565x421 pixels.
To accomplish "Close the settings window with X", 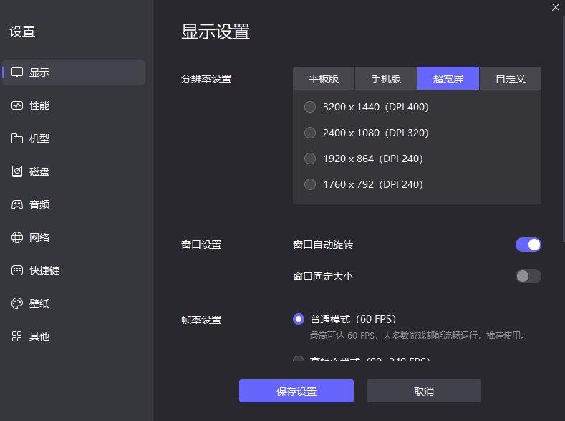I will pos(555,7).
